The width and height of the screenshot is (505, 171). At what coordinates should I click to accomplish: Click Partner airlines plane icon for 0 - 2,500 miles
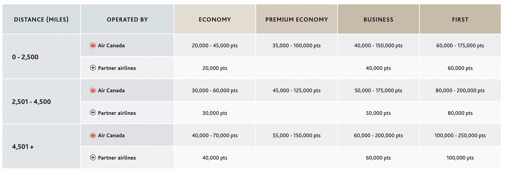click(x=93, y=68)
